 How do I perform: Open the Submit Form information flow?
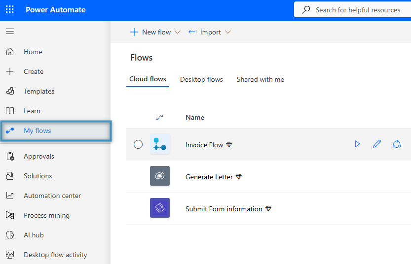[x=224, y=209]
